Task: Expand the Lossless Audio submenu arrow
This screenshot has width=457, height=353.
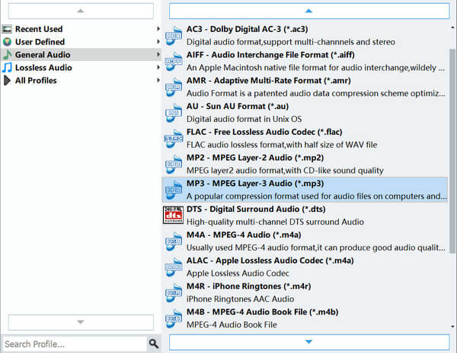Action: [158, 67]
